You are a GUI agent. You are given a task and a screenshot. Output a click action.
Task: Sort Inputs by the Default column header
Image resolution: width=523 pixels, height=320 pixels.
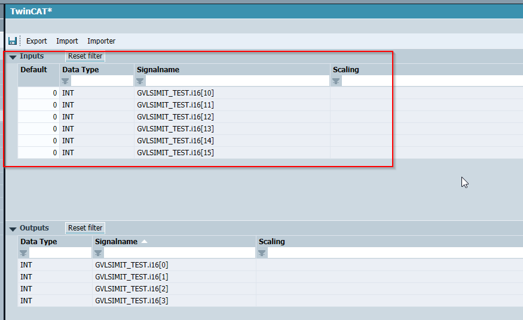(33, 70)
